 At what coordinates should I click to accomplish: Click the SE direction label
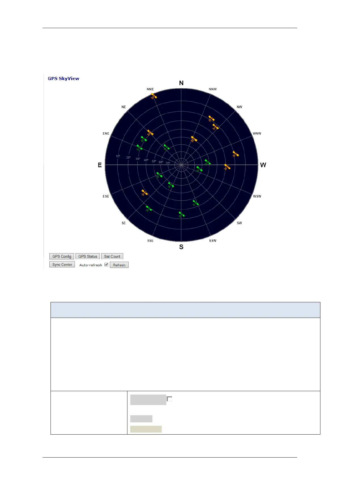coord(124,223)
